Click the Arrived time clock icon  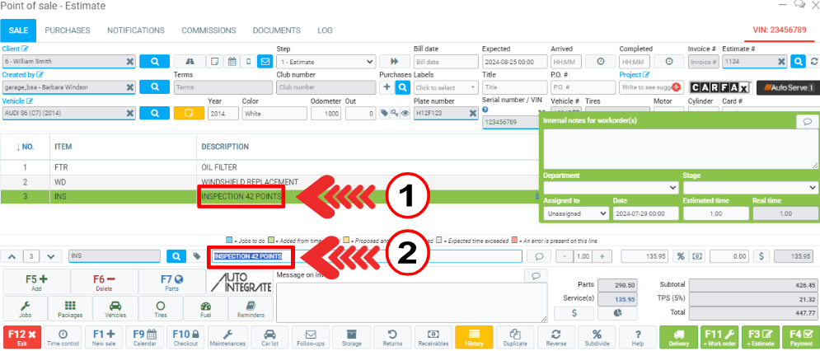click(601, 61)
